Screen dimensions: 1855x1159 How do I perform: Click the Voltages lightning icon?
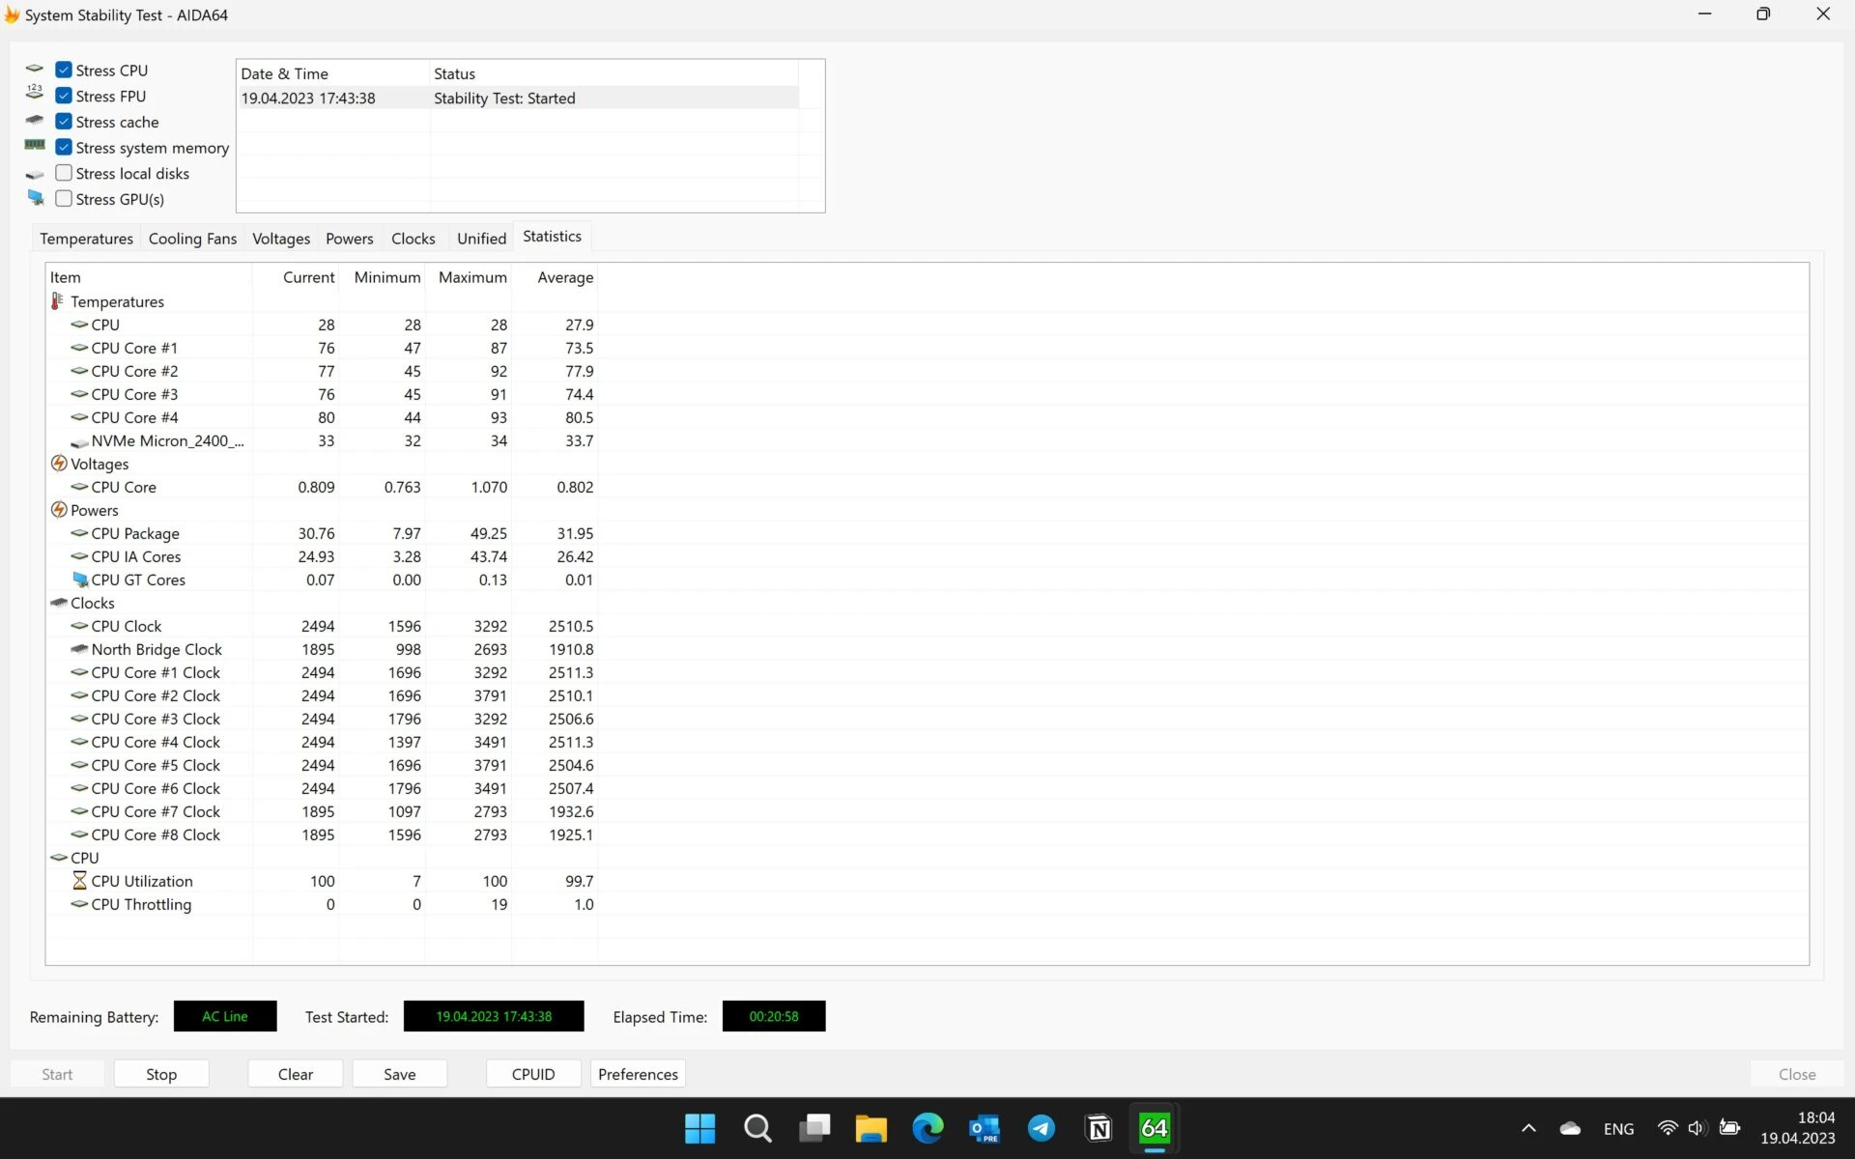[58, 464]
